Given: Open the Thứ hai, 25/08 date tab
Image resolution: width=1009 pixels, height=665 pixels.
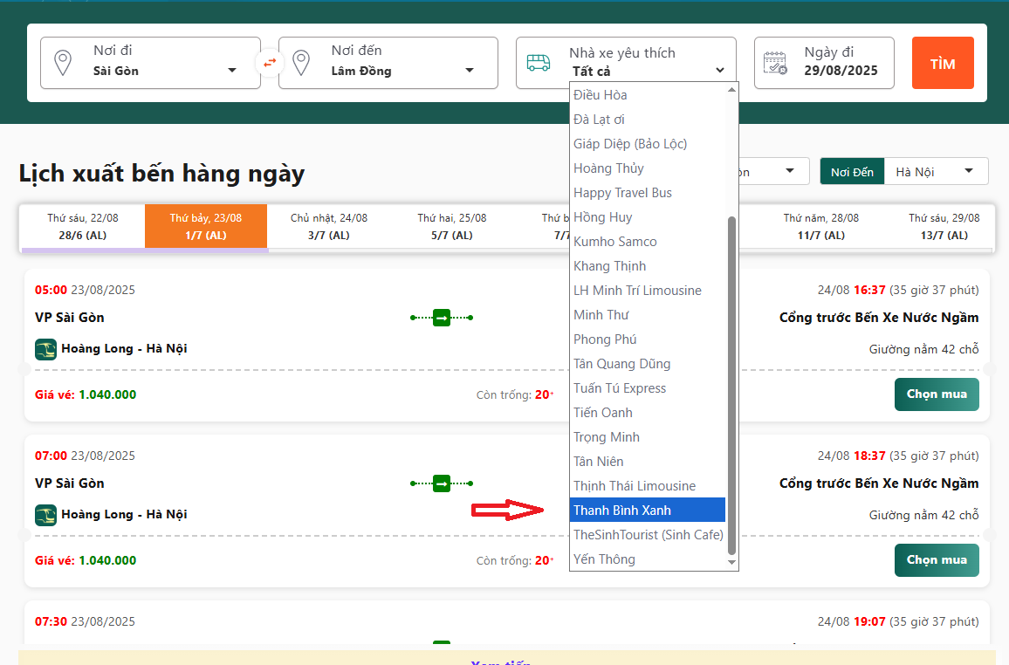Looking at the screenshot, I should tap(452, 226).
